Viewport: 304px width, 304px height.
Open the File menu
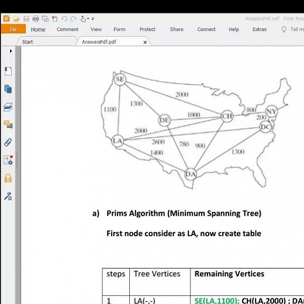[13, 29]
